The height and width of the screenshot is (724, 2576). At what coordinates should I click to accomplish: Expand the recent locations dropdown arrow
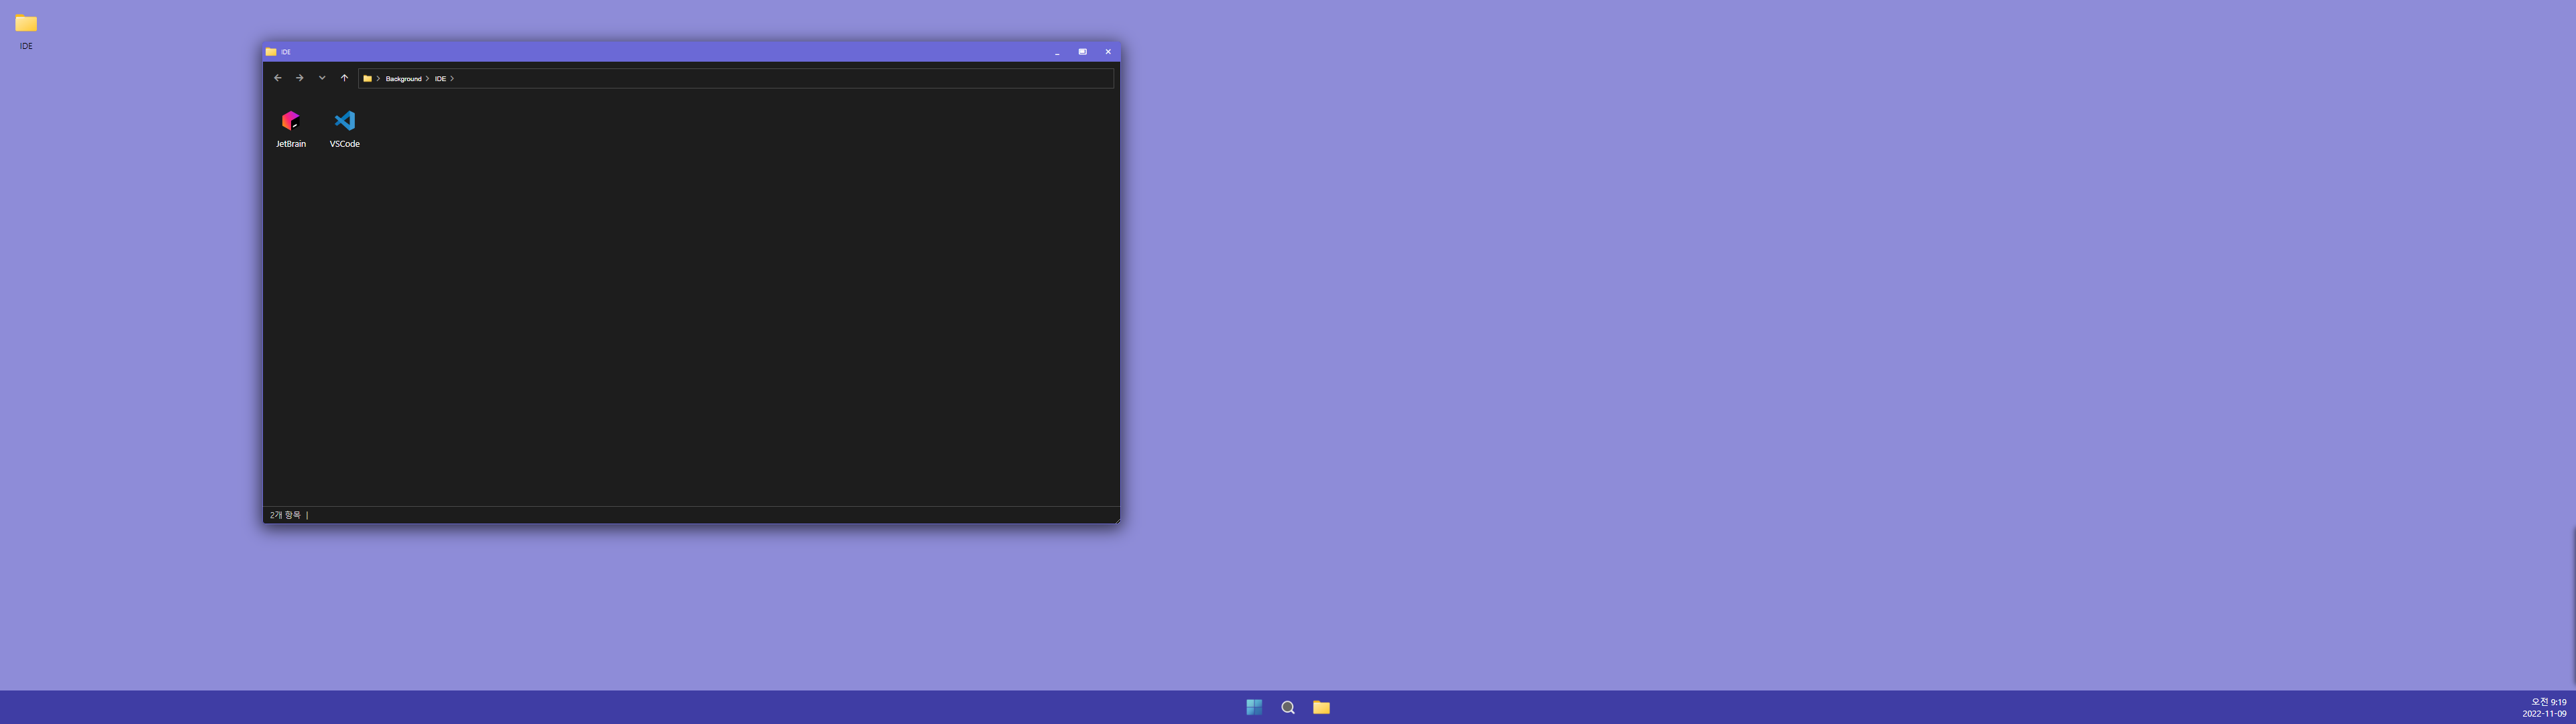pyautogui.click(x=322, y=78)
